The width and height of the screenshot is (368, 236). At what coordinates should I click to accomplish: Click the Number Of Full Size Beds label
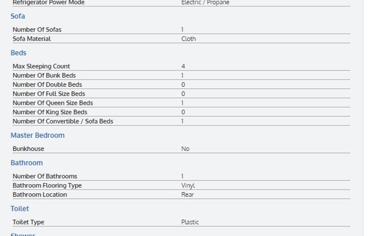[x=49, y=94]
